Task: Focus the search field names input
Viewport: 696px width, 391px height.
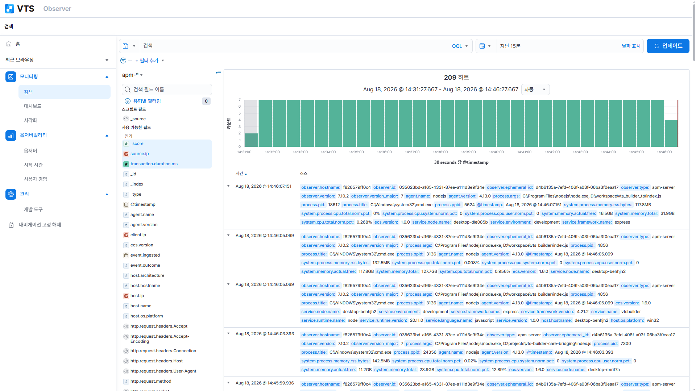Action: tap(167, 90)
